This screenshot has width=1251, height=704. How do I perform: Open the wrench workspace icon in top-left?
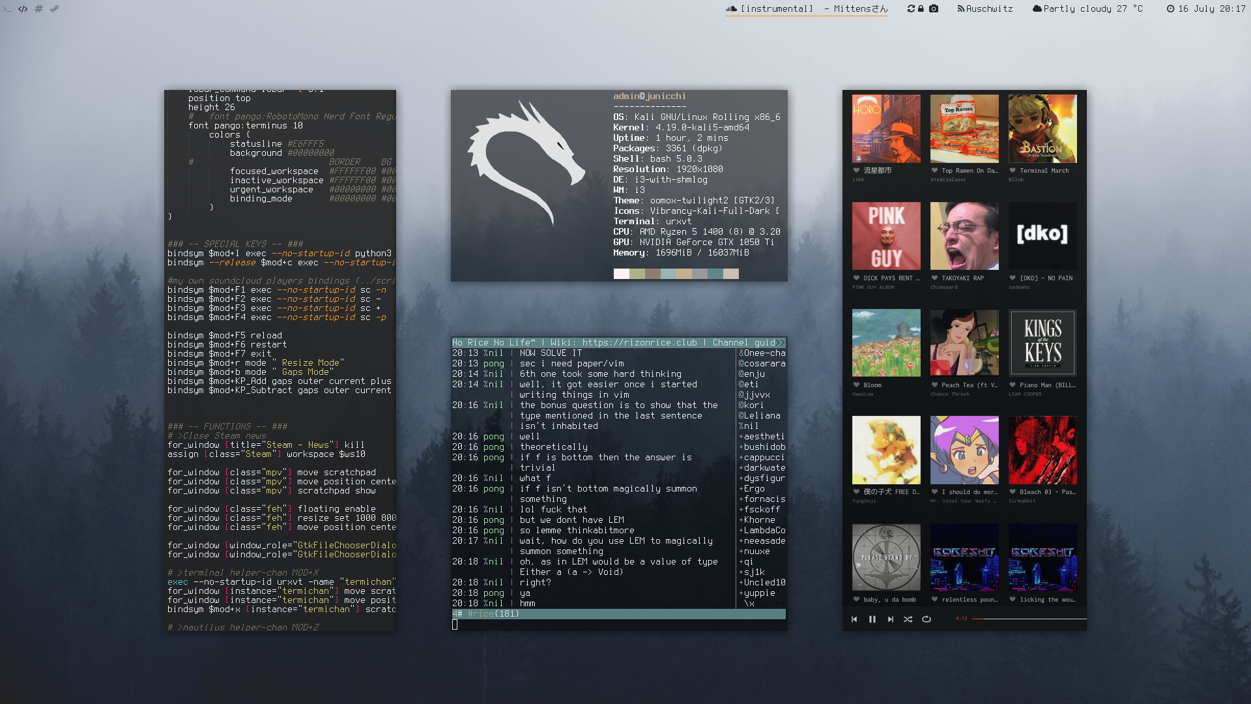coord(54,9)
